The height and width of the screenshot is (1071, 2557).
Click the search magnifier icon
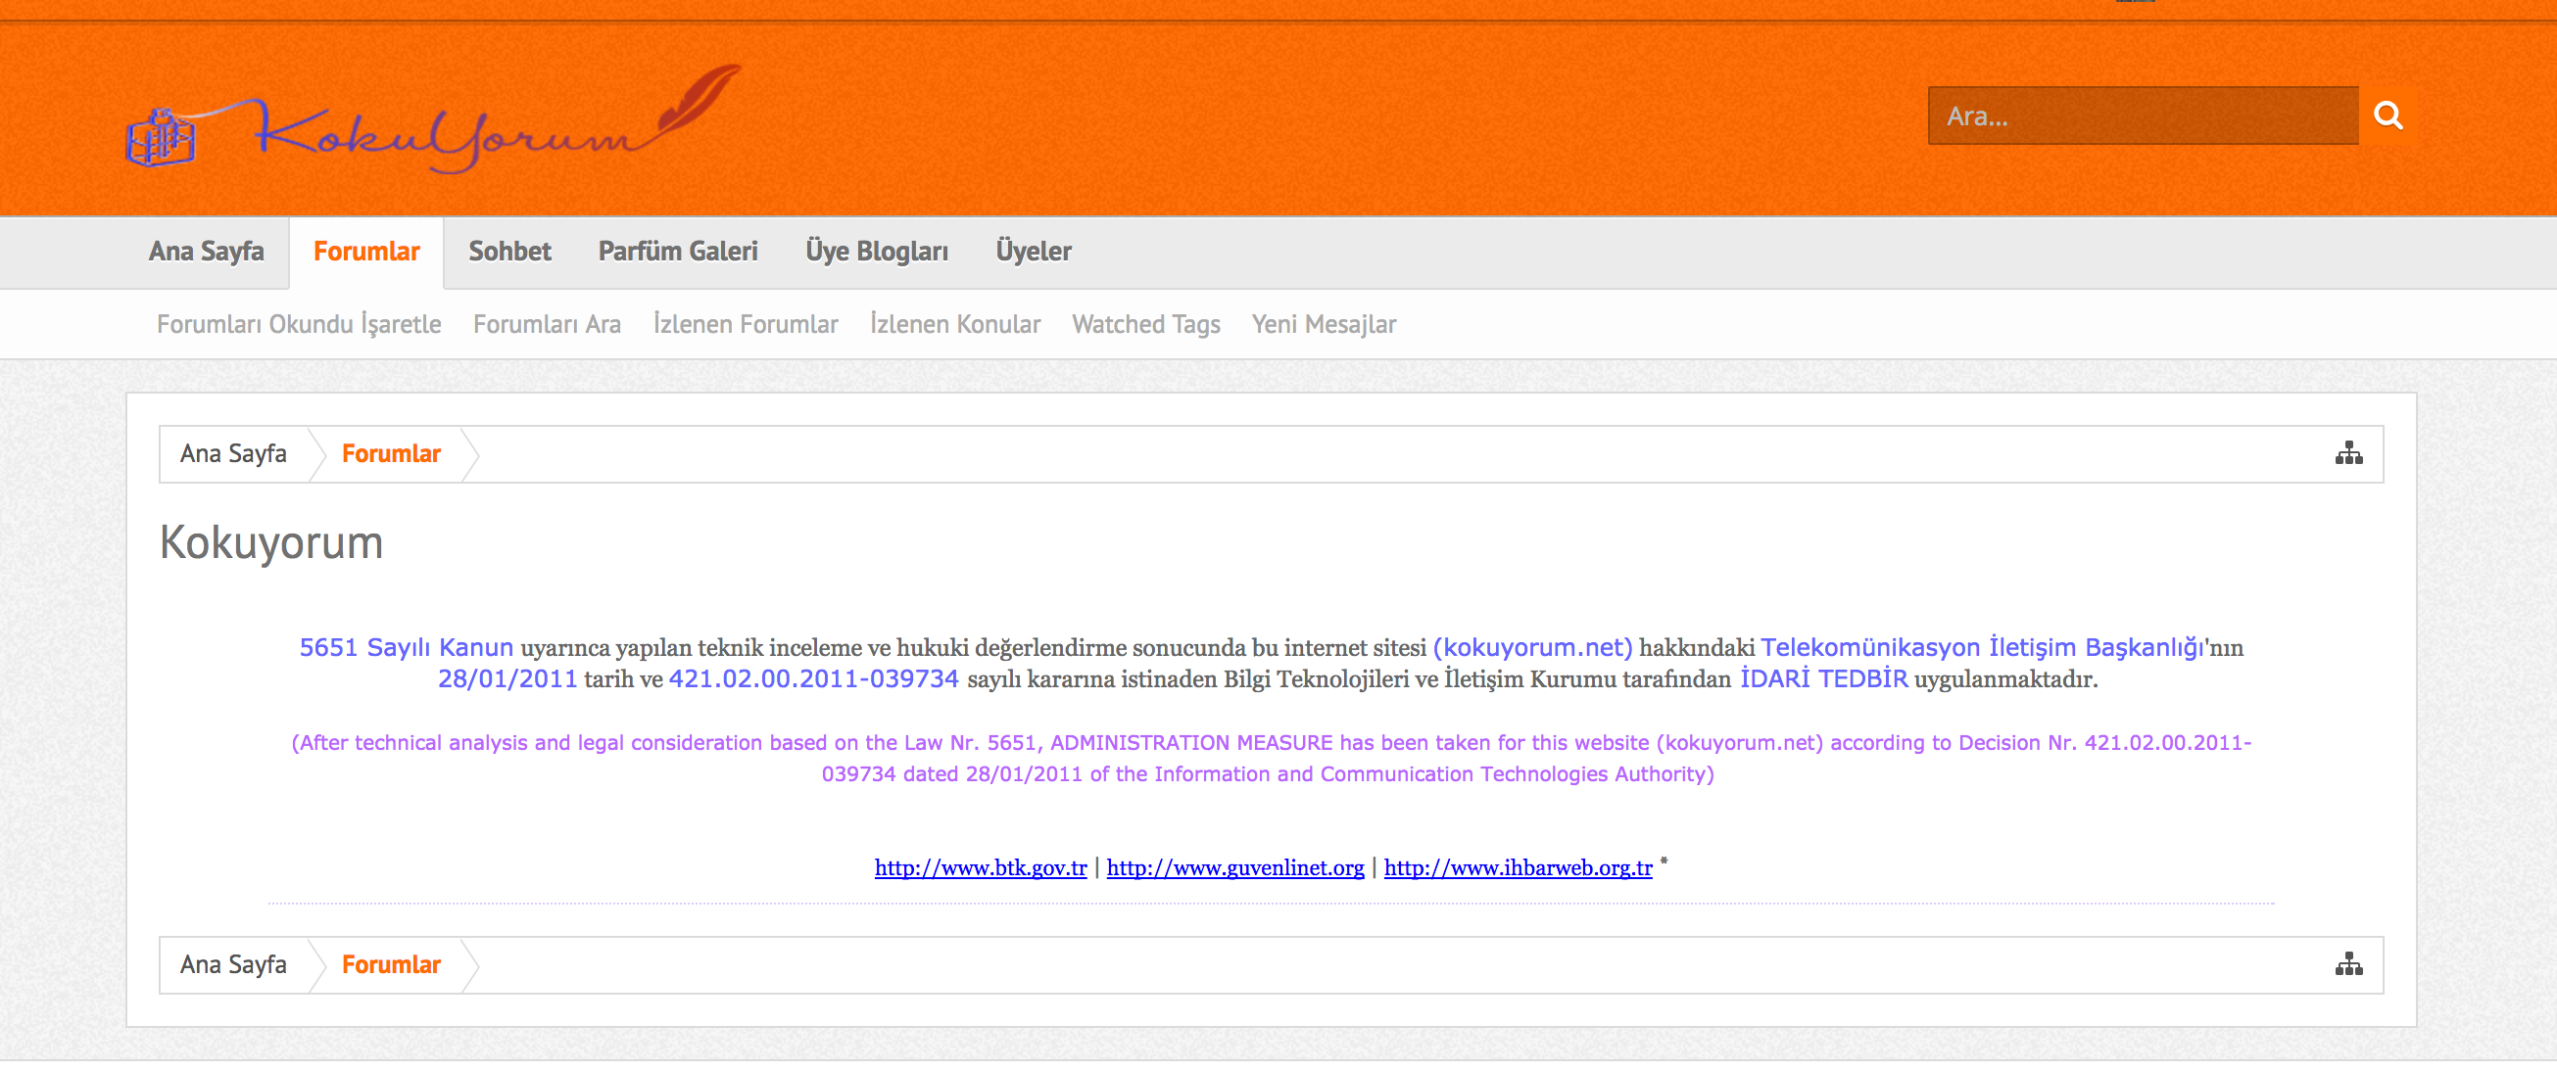pos(2388,116)
